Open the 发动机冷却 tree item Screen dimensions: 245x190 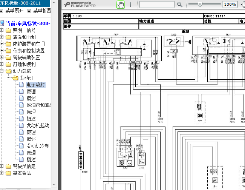pyautogui.click(x=38, y=146)
